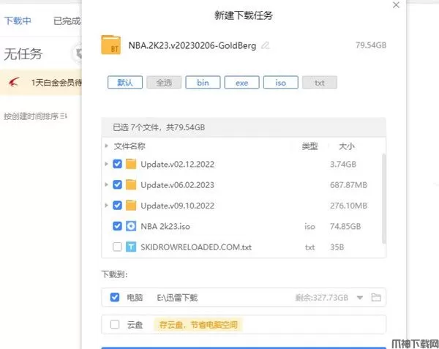
Task: Click the folder icon of Update.v06.02.2023
Action: pyautogui.click(x=131, y=184)
